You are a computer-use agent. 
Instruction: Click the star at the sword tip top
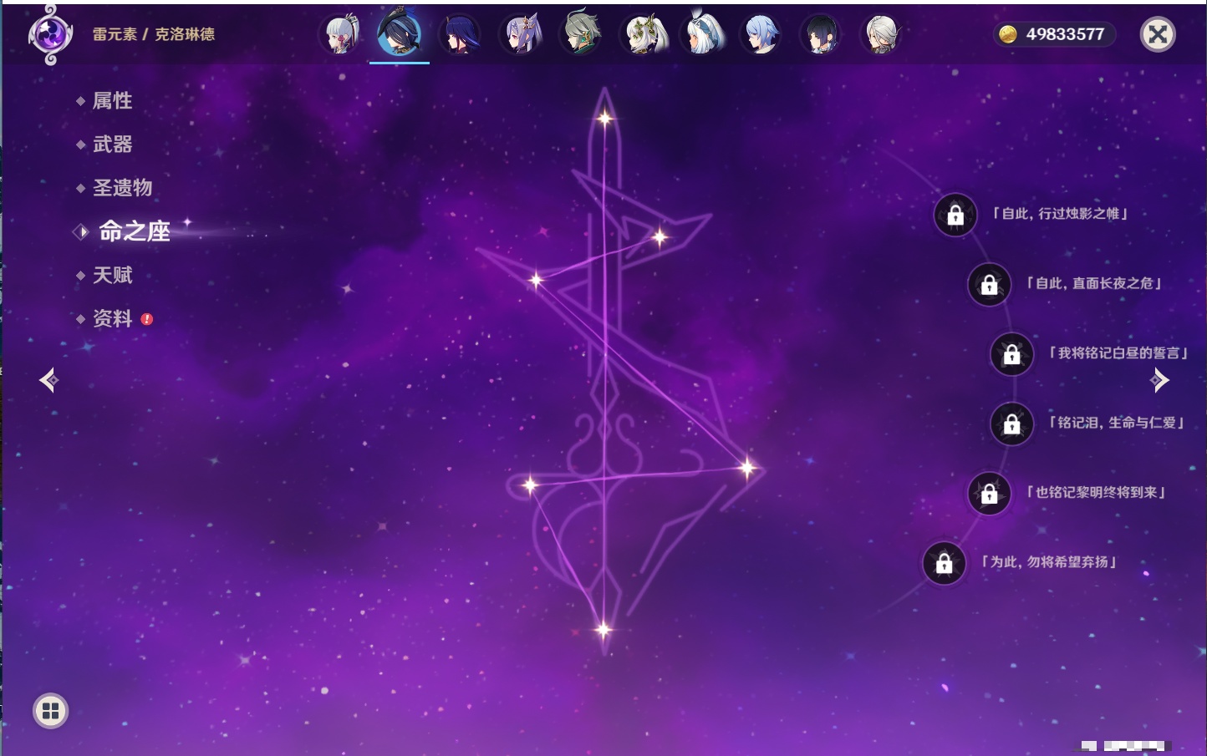click(x=604, y=119)
